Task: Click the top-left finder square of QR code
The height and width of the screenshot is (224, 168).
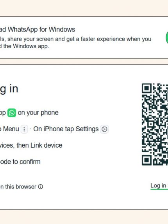Action: click(x=147, y=88)
